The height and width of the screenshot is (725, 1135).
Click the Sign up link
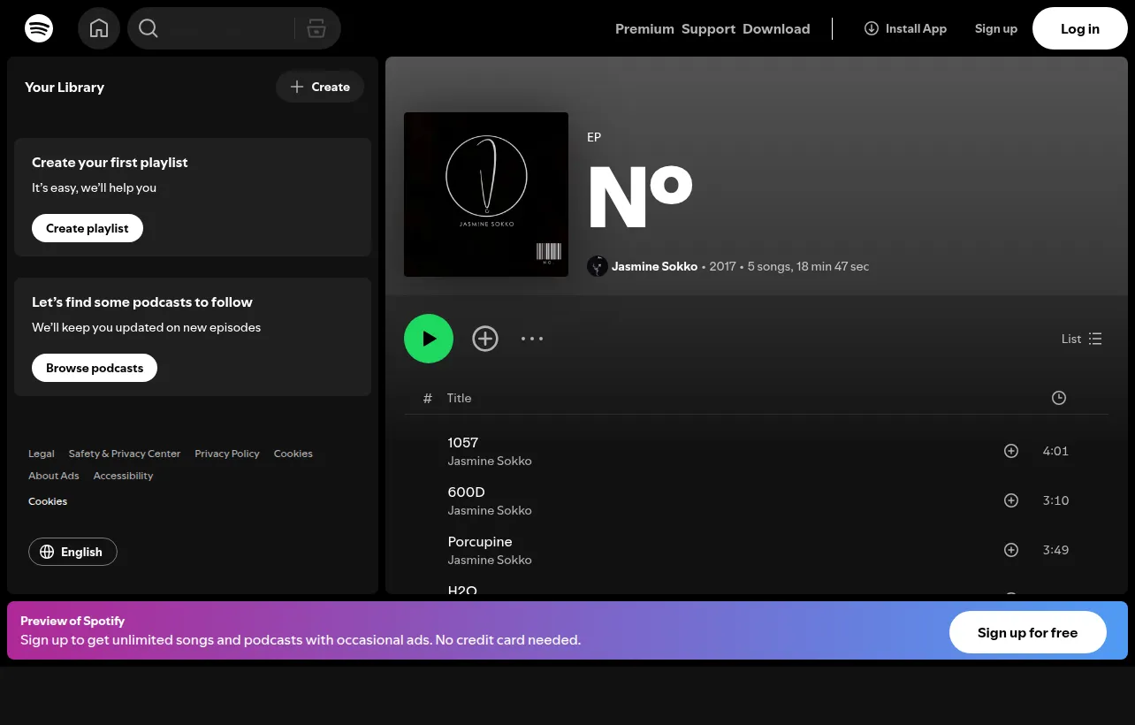click(996, 28)
